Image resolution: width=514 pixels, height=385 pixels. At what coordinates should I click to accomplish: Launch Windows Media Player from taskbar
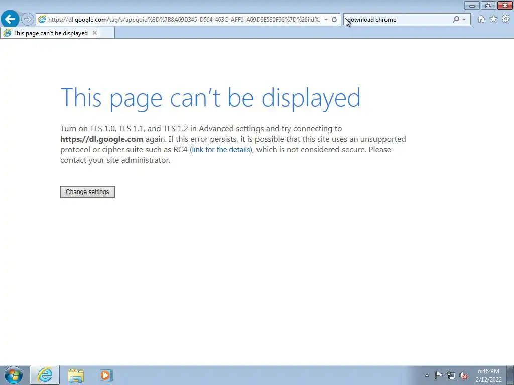(106, 375)
